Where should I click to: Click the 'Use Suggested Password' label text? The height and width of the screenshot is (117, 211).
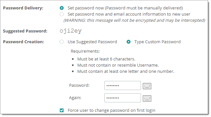[x=92, y=42]
